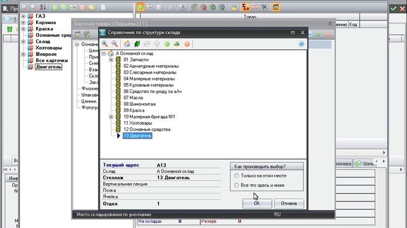
Task: Click the green circle add icon in dialog toolbar
Action: [x=167, y=44]
